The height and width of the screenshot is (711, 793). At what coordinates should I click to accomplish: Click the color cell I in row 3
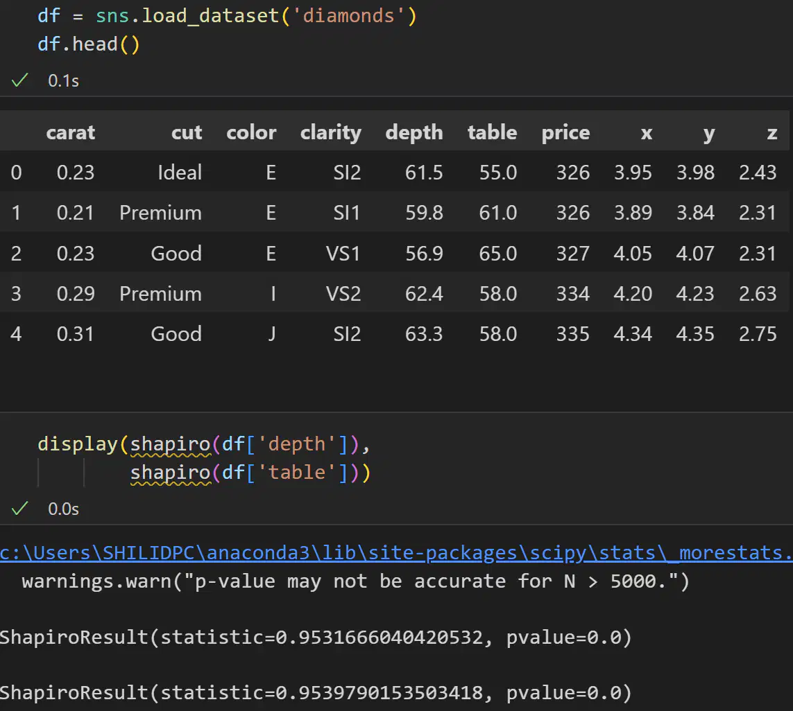pyautogui.click(x=273, y=294)
